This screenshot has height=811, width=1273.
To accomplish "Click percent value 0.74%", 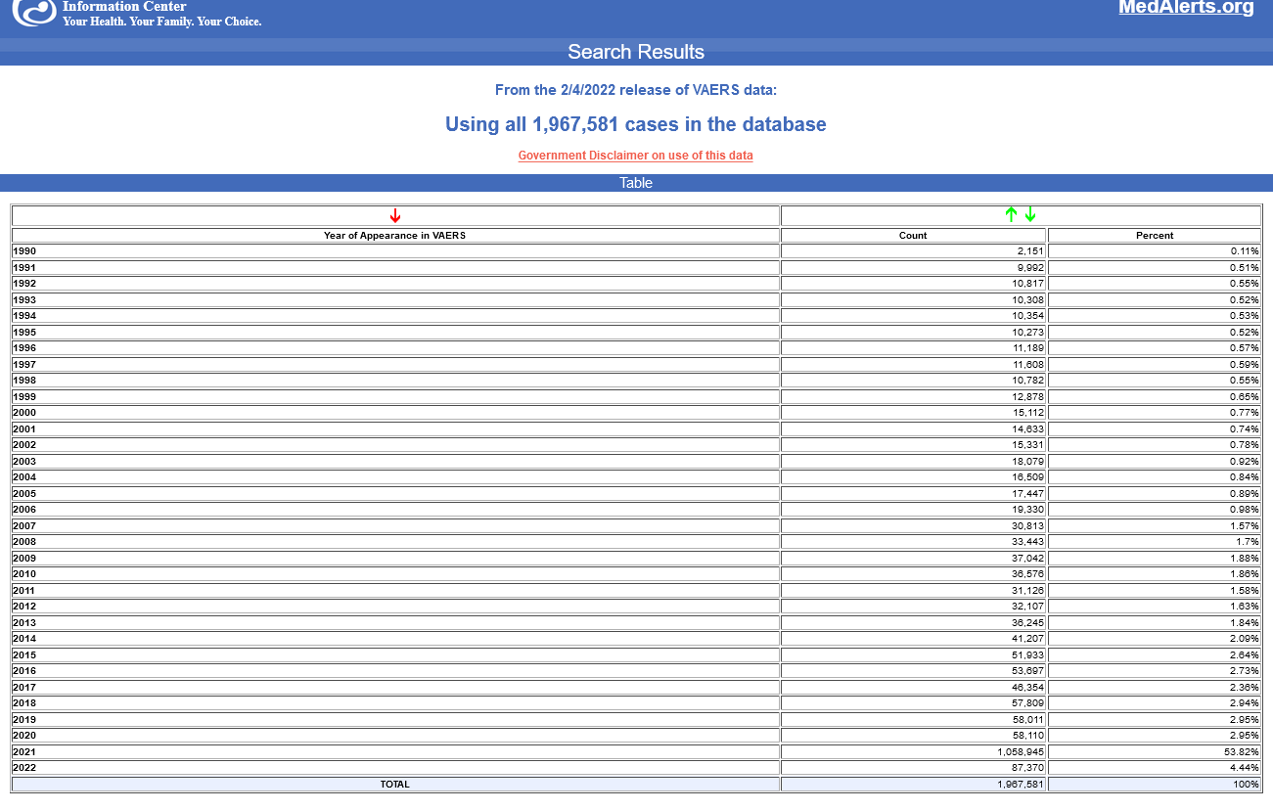I will point(1245,428).
